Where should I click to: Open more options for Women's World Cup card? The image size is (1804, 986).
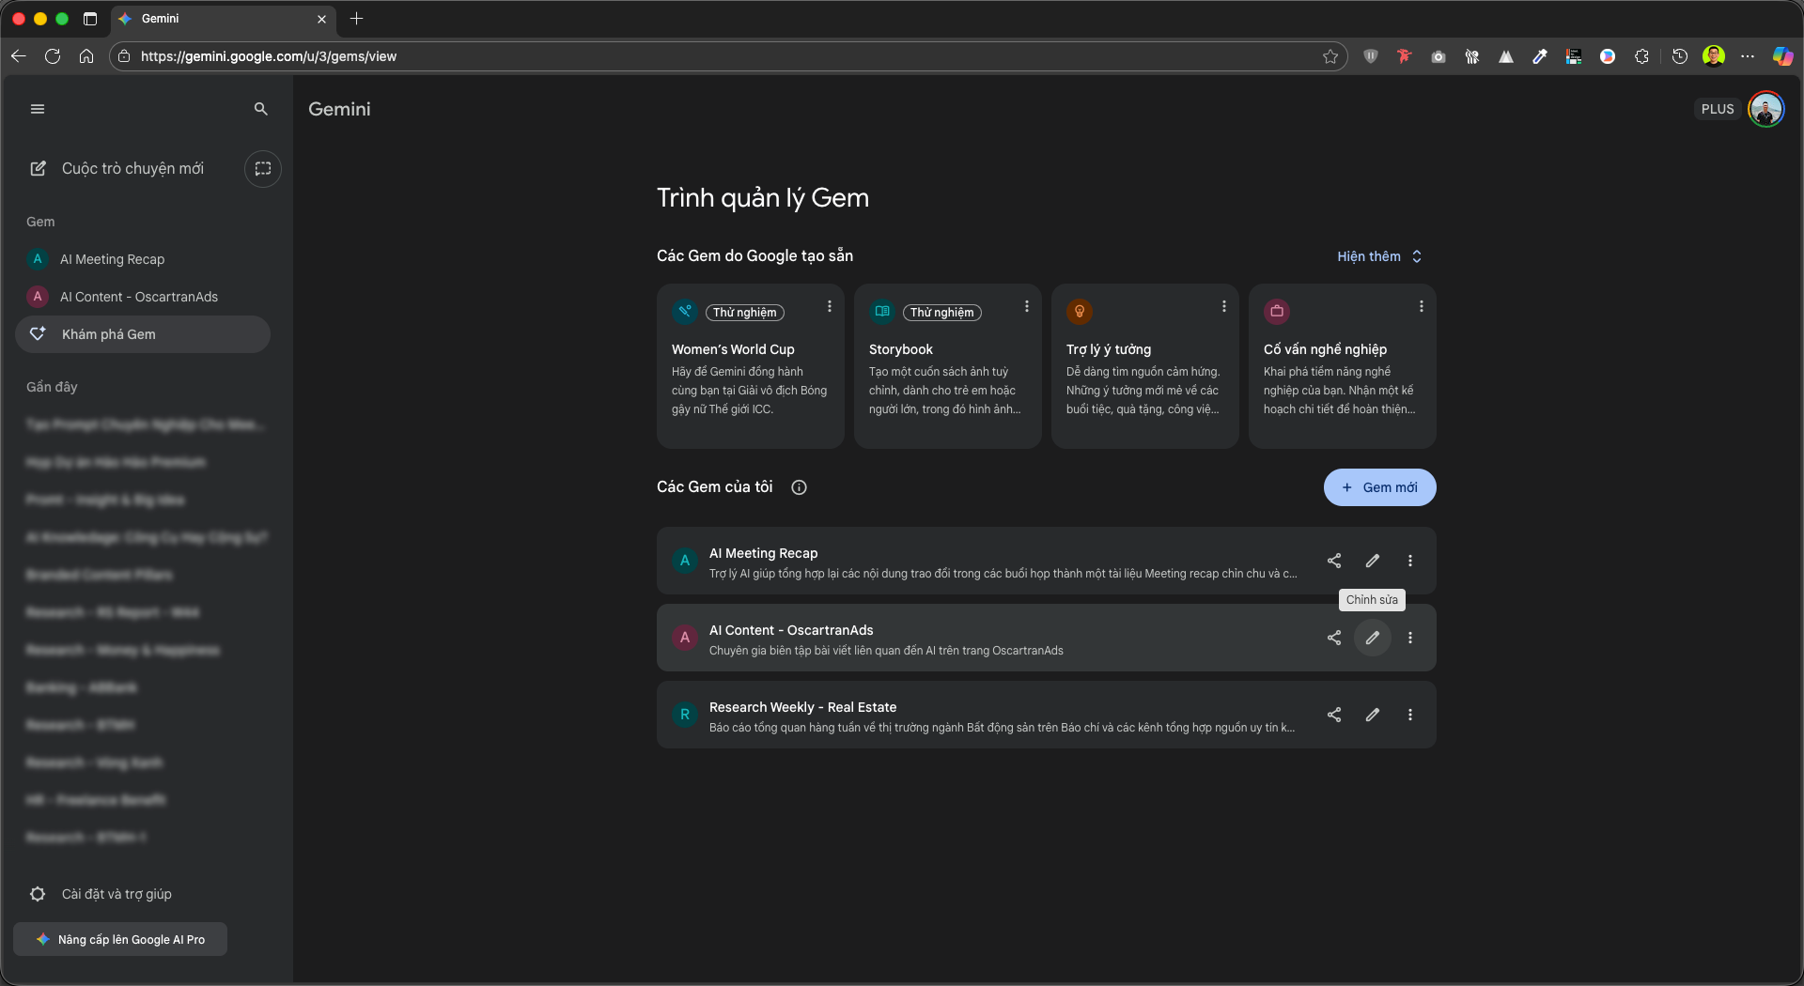coord(829,307)
